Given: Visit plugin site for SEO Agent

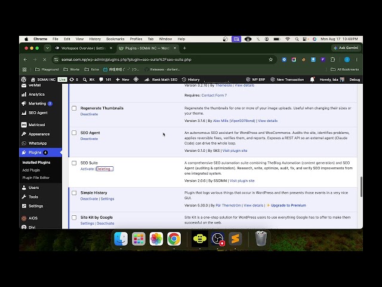Looking at the screenshot, I should point(235,151).
